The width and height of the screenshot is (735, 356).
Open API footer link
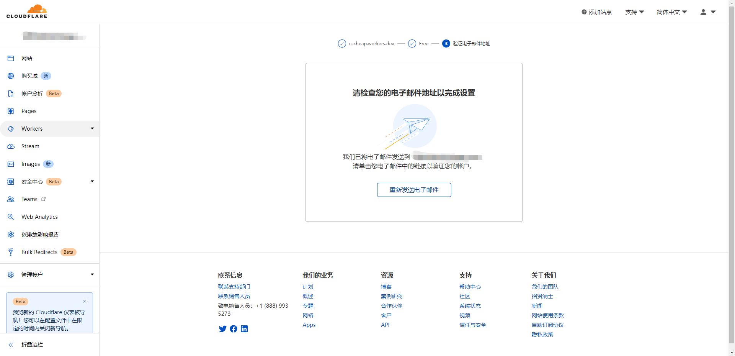pyautogui.click(x=385, y=325)
